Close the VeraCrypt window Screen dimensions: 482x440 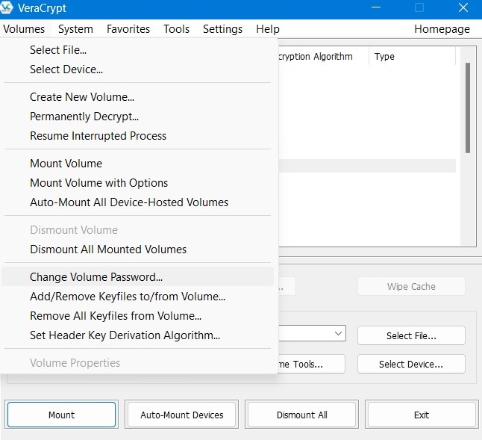tap(463, 7)
